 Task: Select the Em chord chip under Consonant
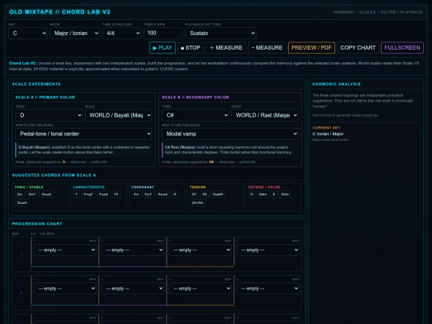(136, 194)
